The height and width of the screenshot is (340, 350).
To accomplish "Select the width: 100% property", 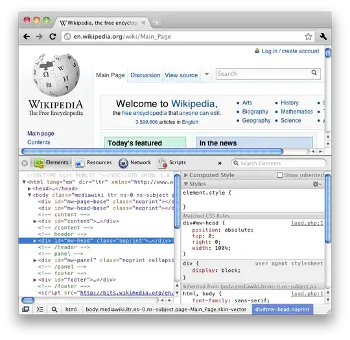I will (x=211, y=248).
